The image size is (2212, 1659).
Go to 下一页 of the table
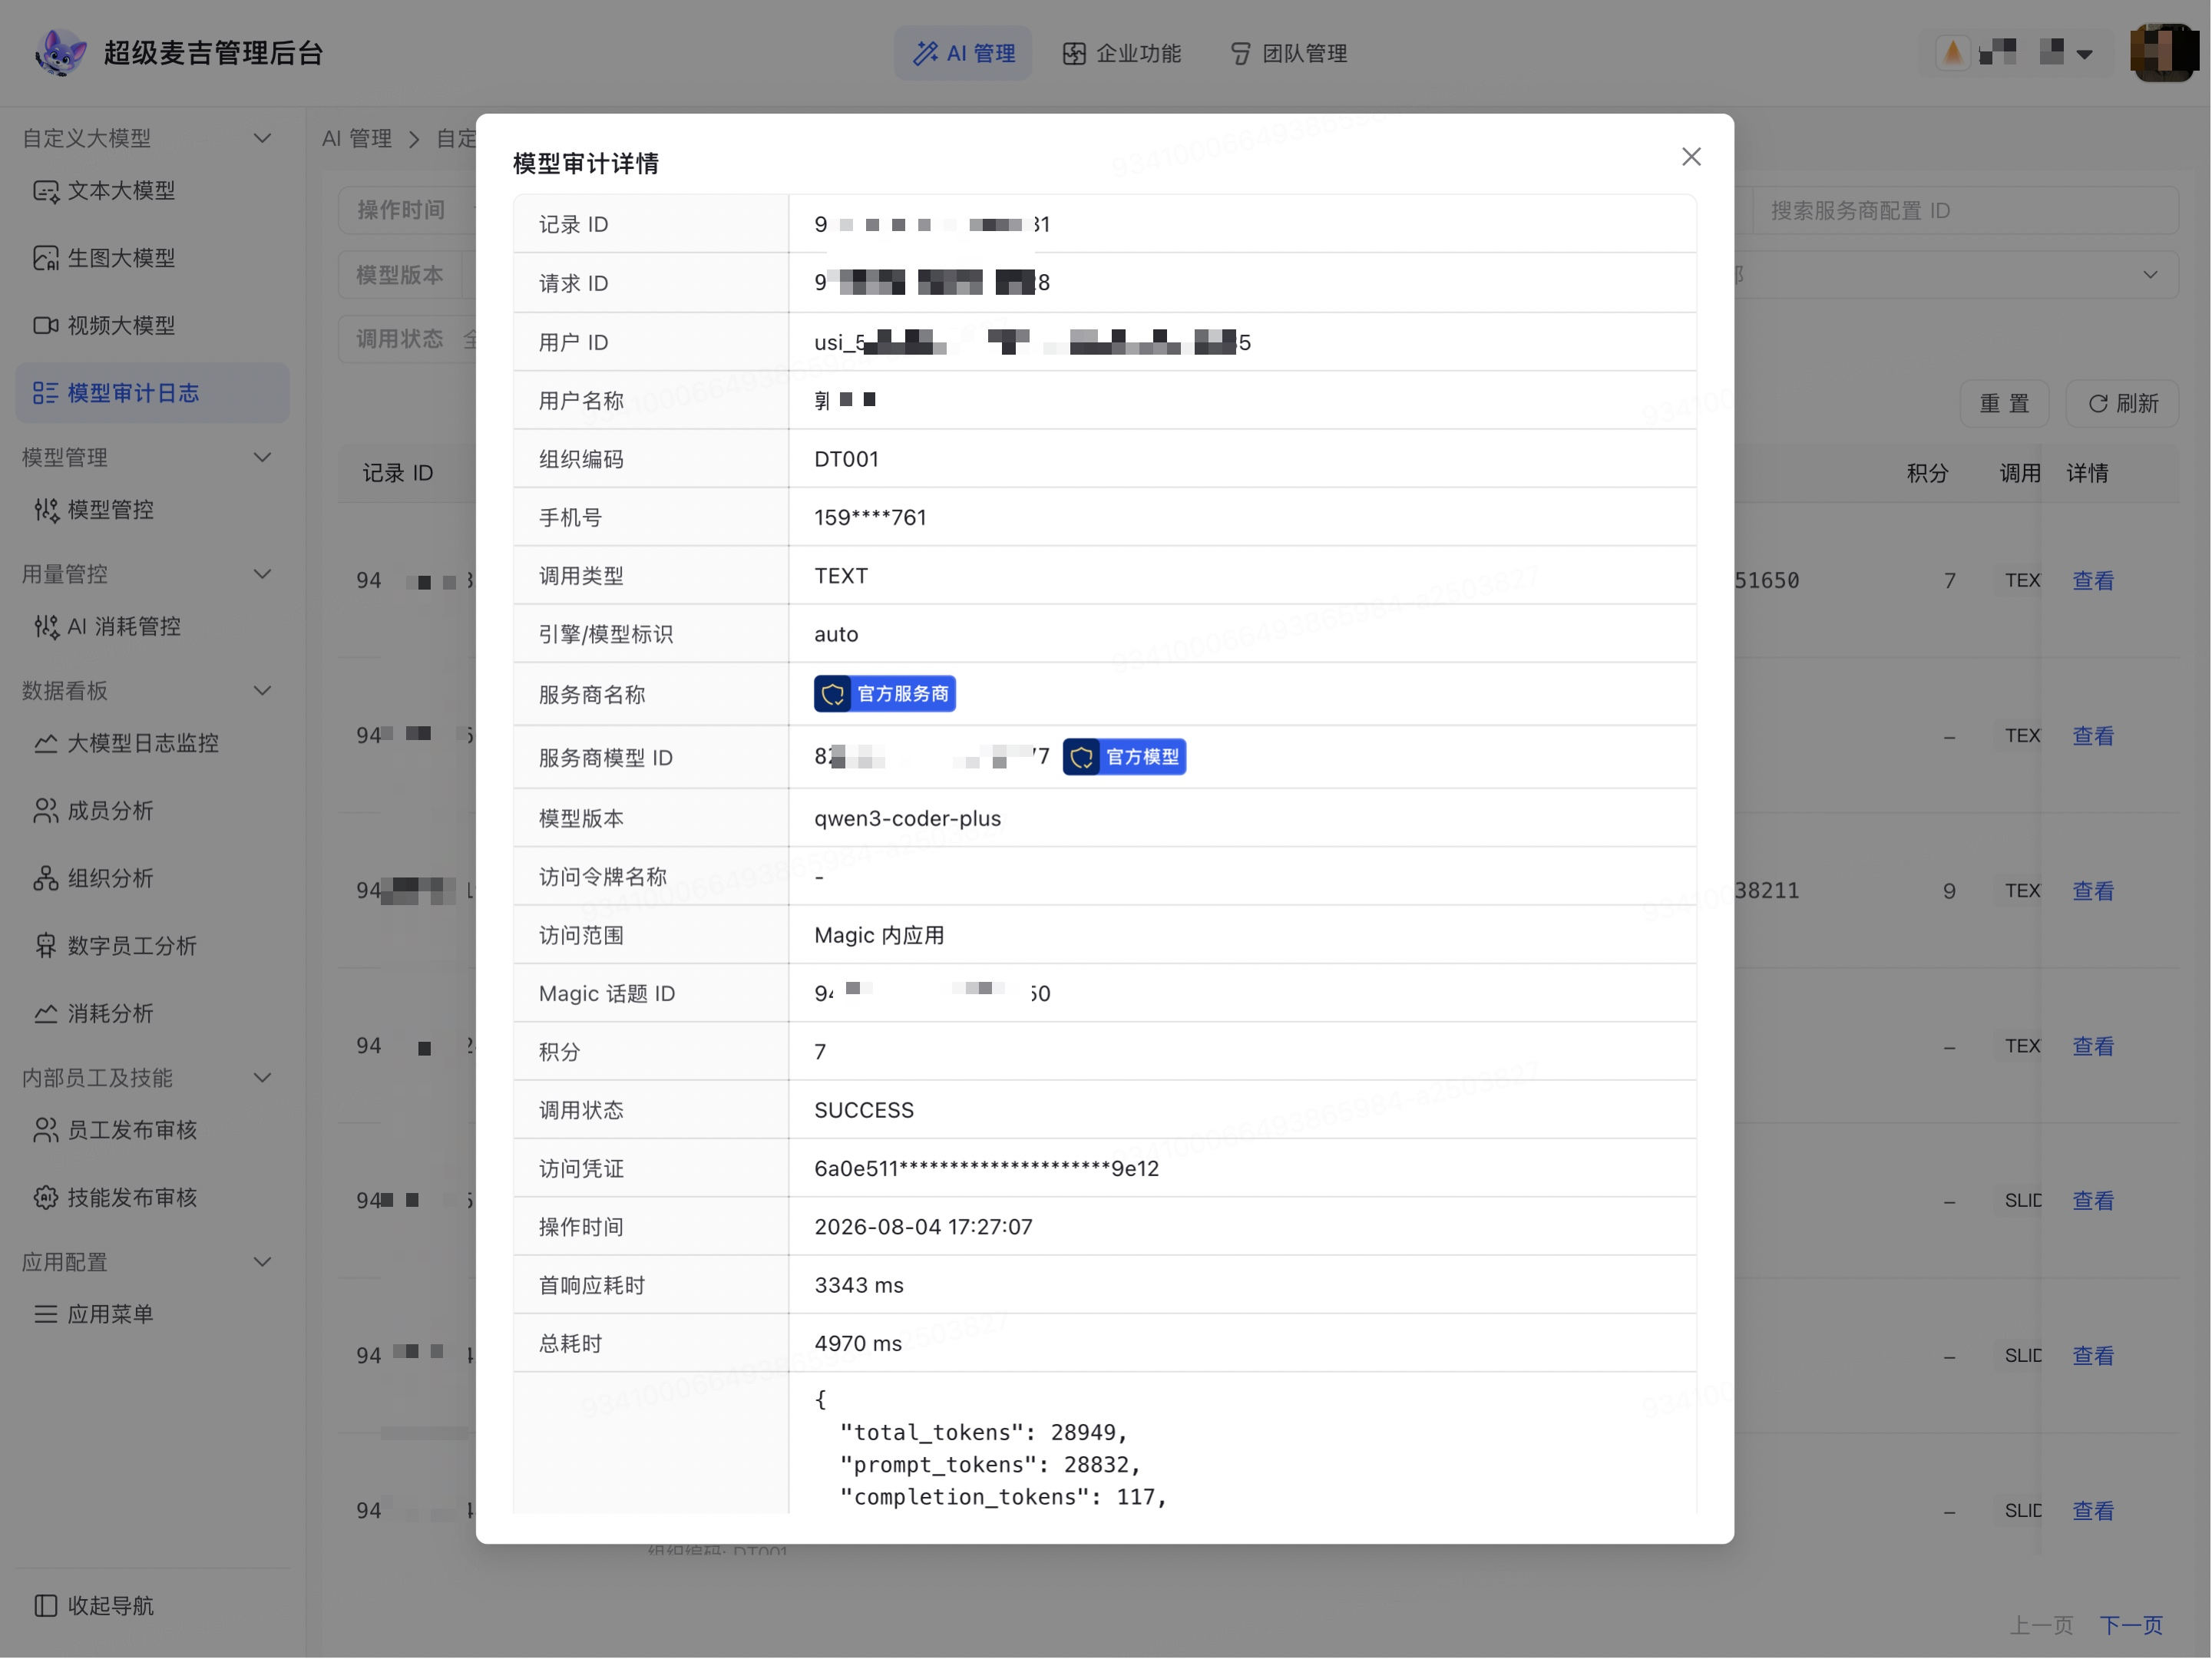pos(2131,1626)
